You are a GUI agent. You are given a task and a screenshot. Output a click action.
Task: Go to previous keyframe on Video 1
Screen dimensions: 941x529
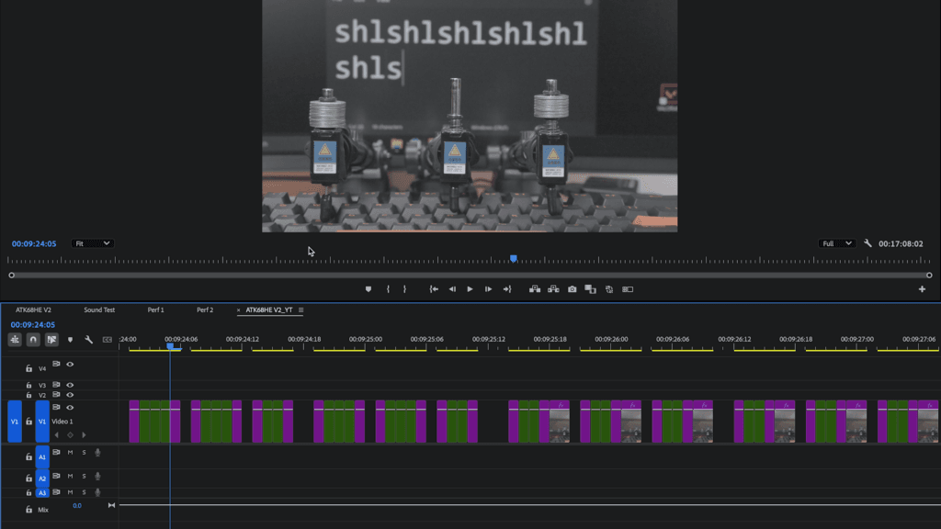point(57,434)
